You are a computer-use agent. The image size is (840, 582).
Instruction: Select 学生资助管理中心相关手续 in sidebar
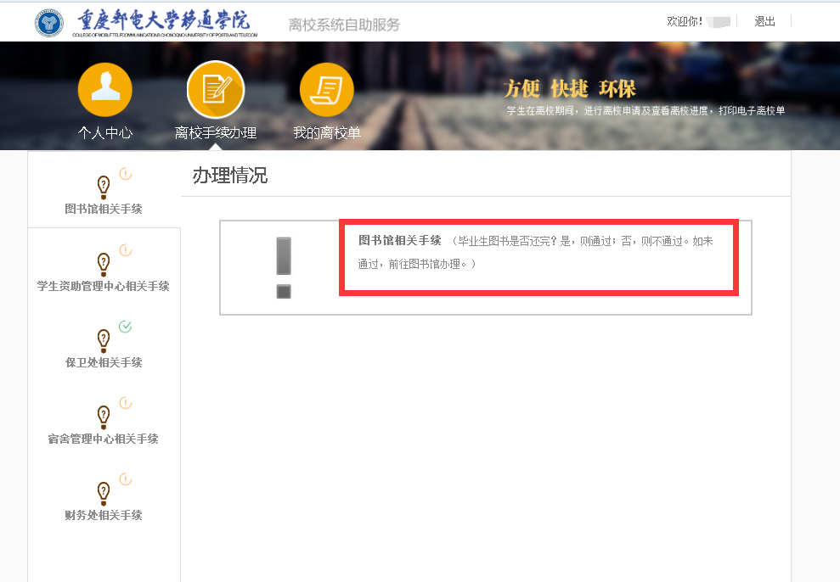tap(104, 286)
